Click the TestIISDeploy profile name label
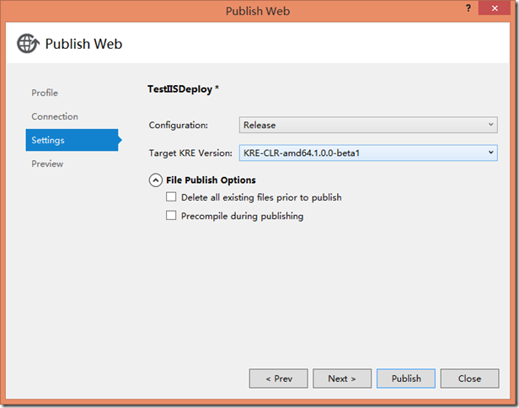 179,89
